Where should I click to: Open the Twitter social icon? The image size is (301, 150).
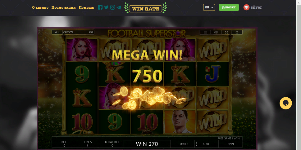tap(106, 7)
